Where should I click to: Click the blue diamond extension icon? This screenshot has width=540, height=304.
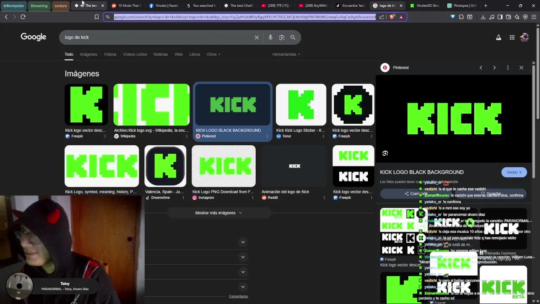click(453, 17)
